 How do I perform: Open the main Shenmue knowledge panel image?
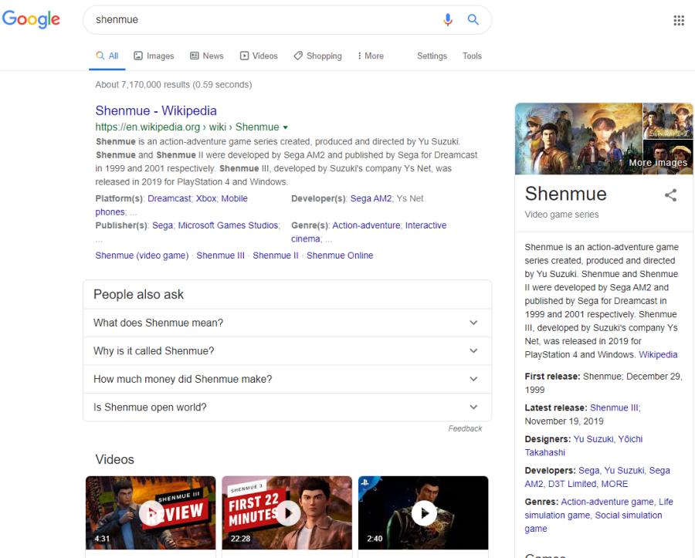(x=578, y=139)
